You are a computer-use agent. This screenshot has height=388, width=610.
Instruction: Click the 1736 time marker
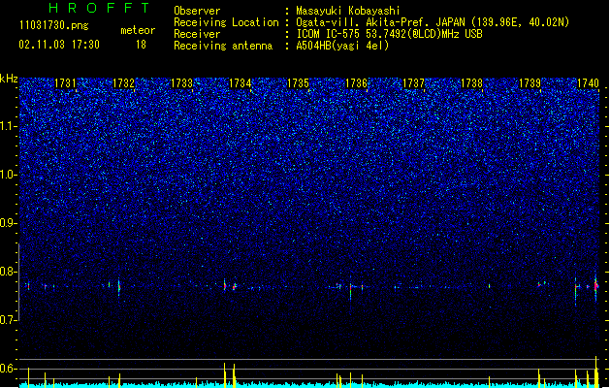[356, 83]
